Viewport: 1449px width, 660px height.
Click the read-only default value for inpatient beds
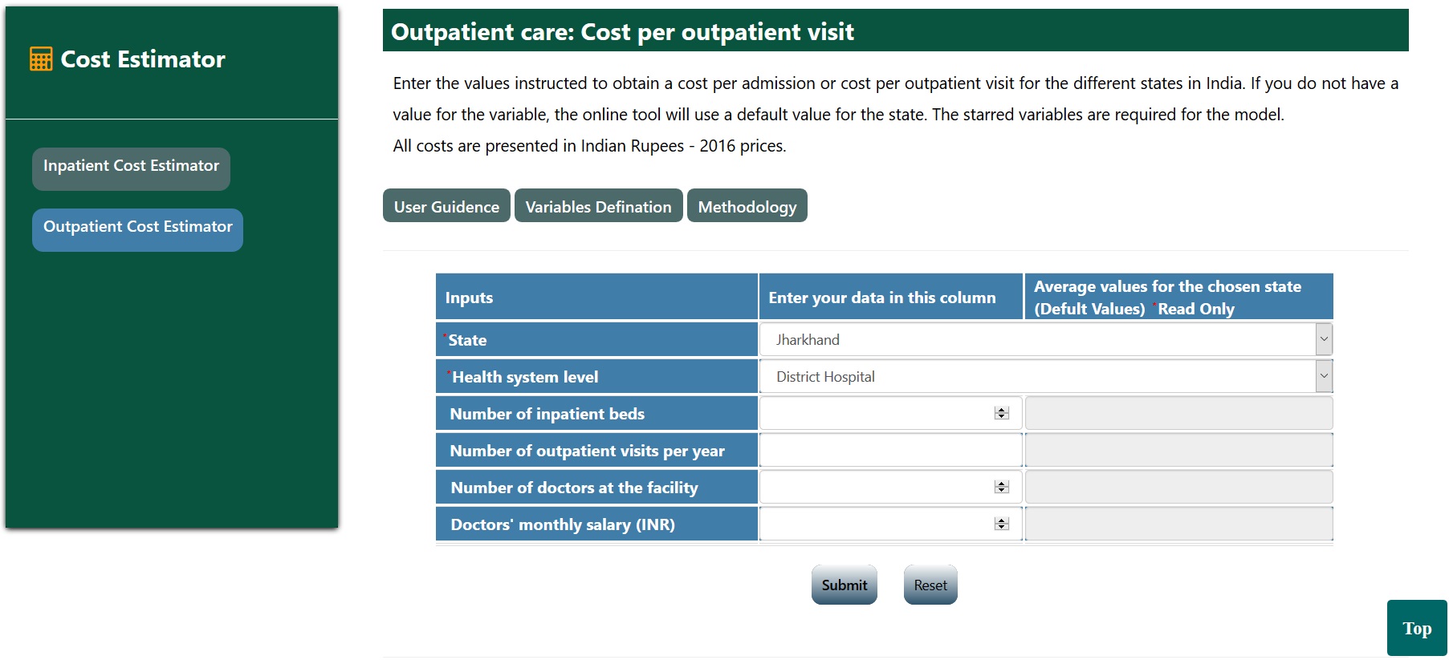1178,413
